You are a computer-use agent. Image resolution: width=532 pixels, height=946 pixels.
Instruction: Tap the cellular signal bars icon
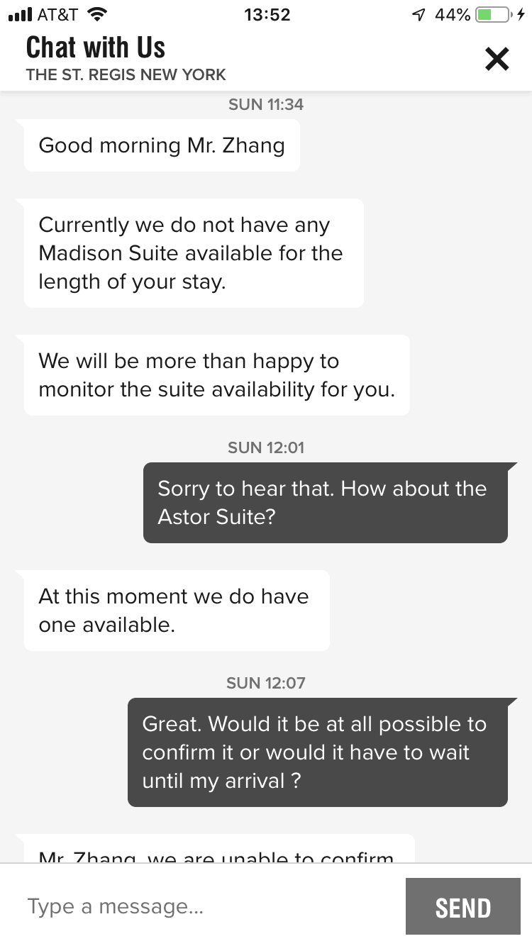click(21, 14)
